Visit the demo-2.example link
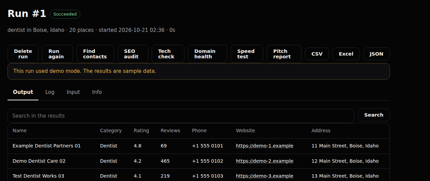Screen dimensions: 430x181 pos(265,161)
